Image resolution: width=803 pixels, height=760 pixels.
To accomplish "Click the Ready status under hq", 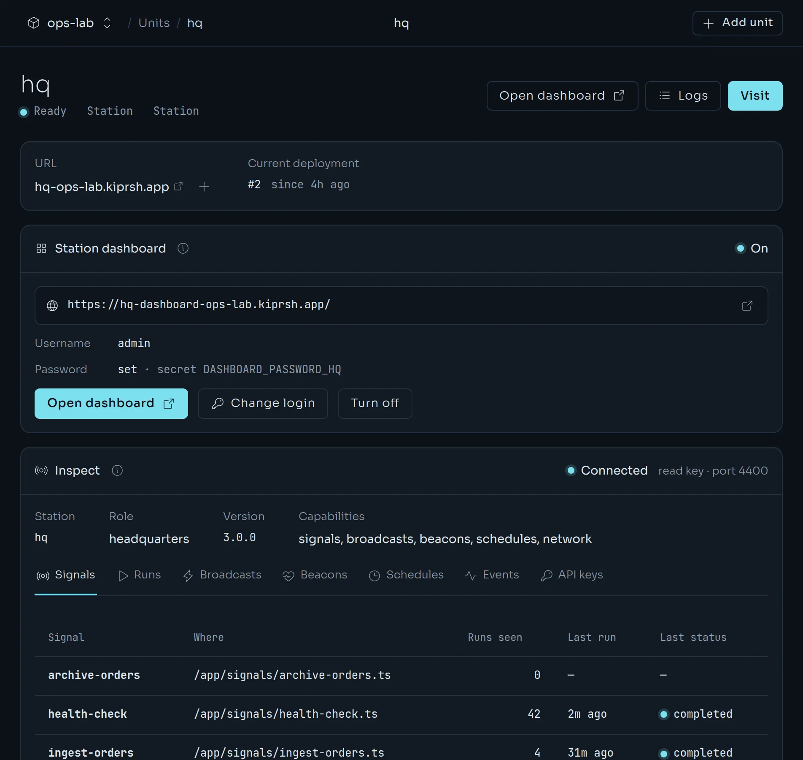I will pos(43,111).
